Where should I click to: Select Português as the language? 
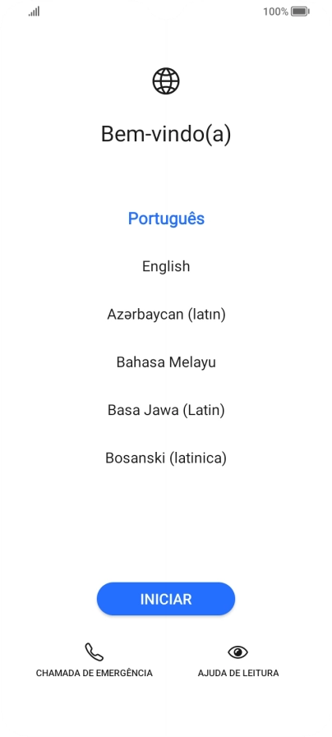coord(166,219)
